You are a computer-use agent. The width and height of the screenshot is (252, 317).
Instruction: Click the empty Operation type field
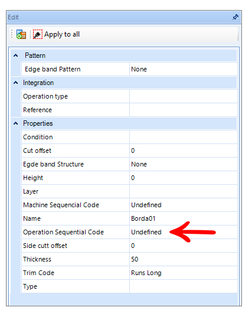(x=184, y=96)
